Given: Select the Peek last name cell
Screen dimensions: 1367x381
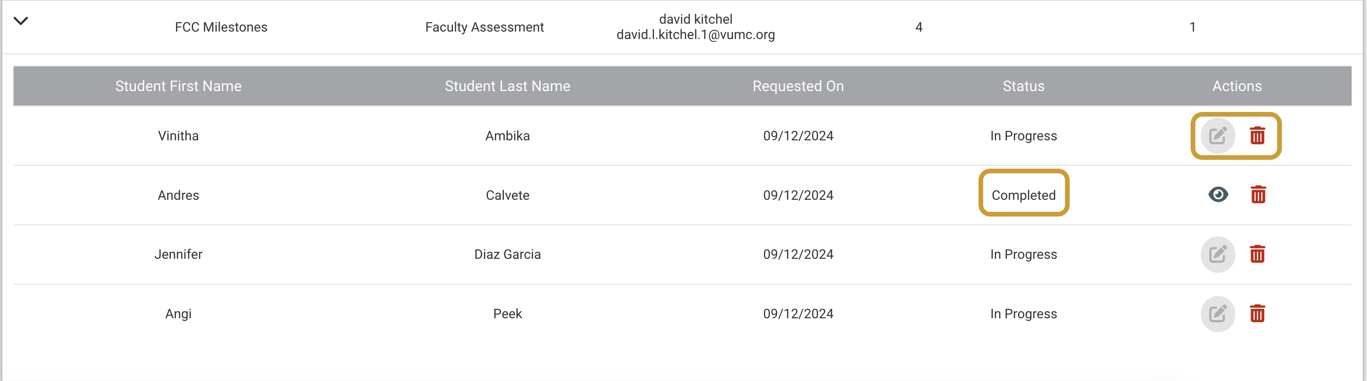Looking at the screenshot, I should pyautogui.click(x=507, y=314).
